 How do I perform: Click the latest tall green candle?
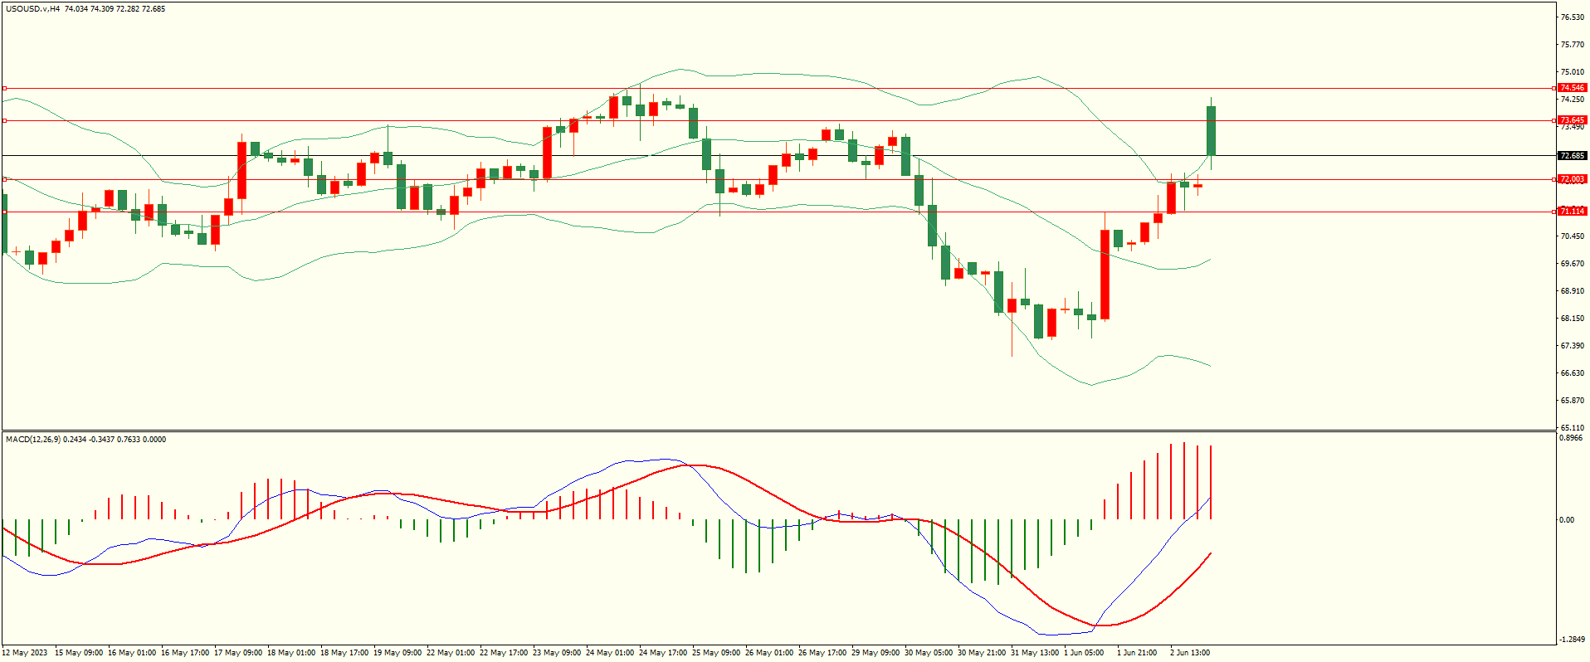point(1211,130)
